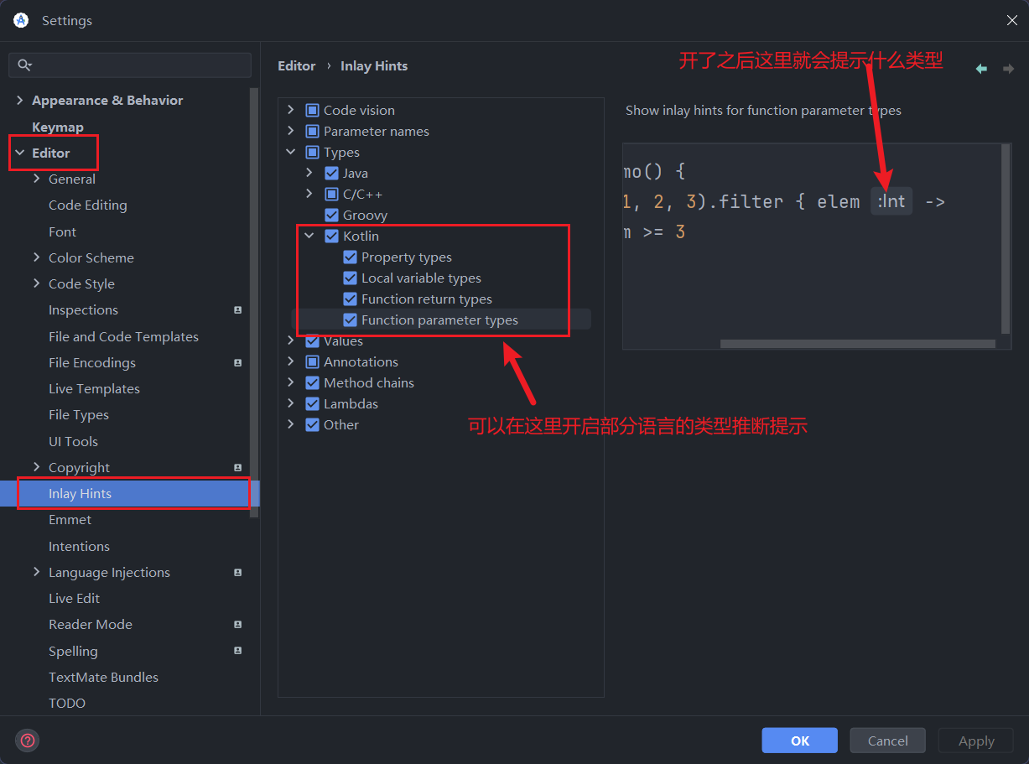
Task: Click the preview pane horizontal scrollbar
Action: point(855,343)
